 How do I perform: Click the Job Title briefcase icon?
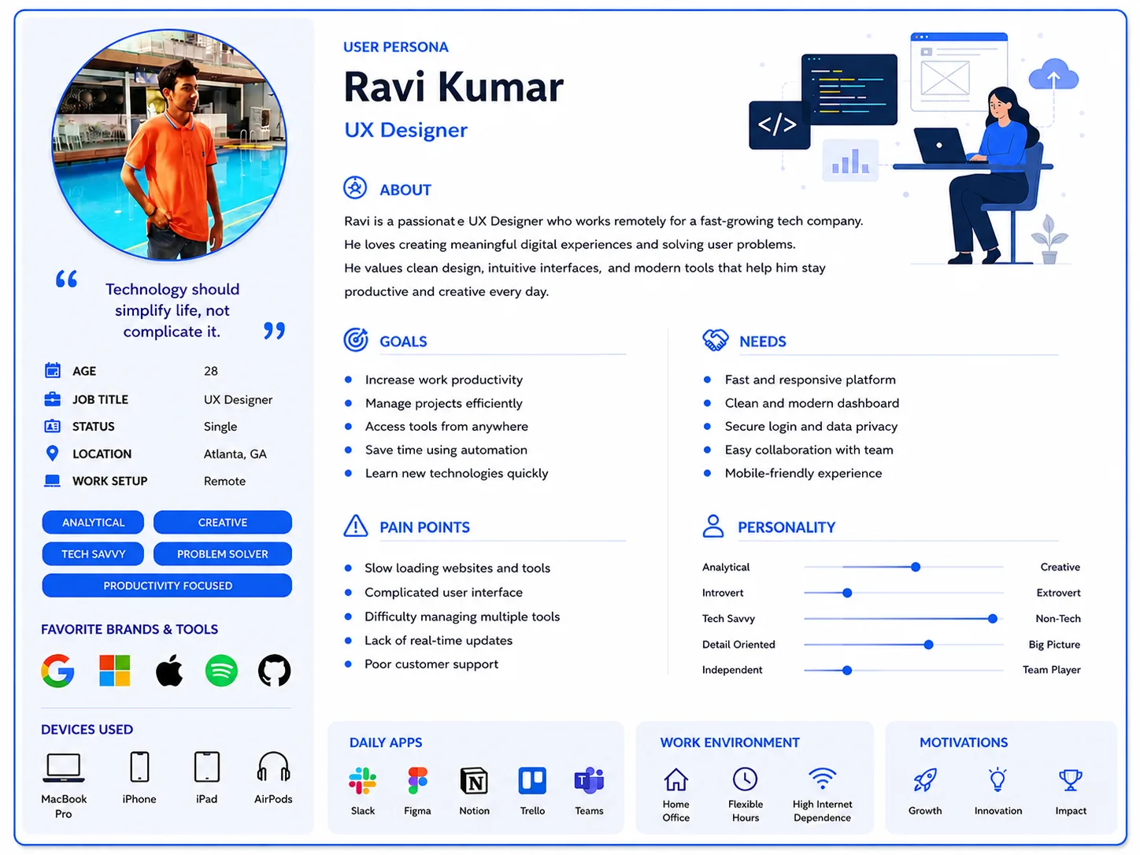tap(53, 399)
